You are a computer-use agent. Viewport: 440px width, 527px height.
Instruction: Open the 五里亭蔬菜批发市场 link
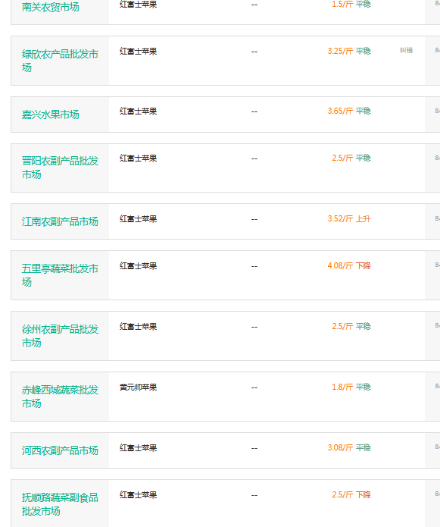[60, 275]
